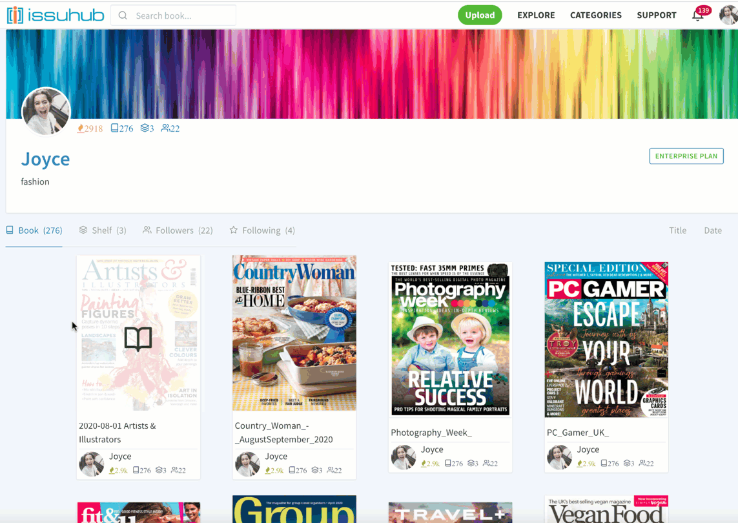Sort books by Title
Image resolution: width=738 pixels, height=523 pixels.
point(678,231)
